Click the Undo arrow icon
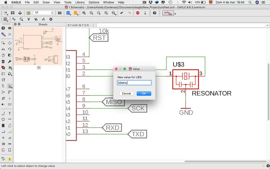Viewport: 270px width, 169px height. pyautogui.click(x=122, y=13)
